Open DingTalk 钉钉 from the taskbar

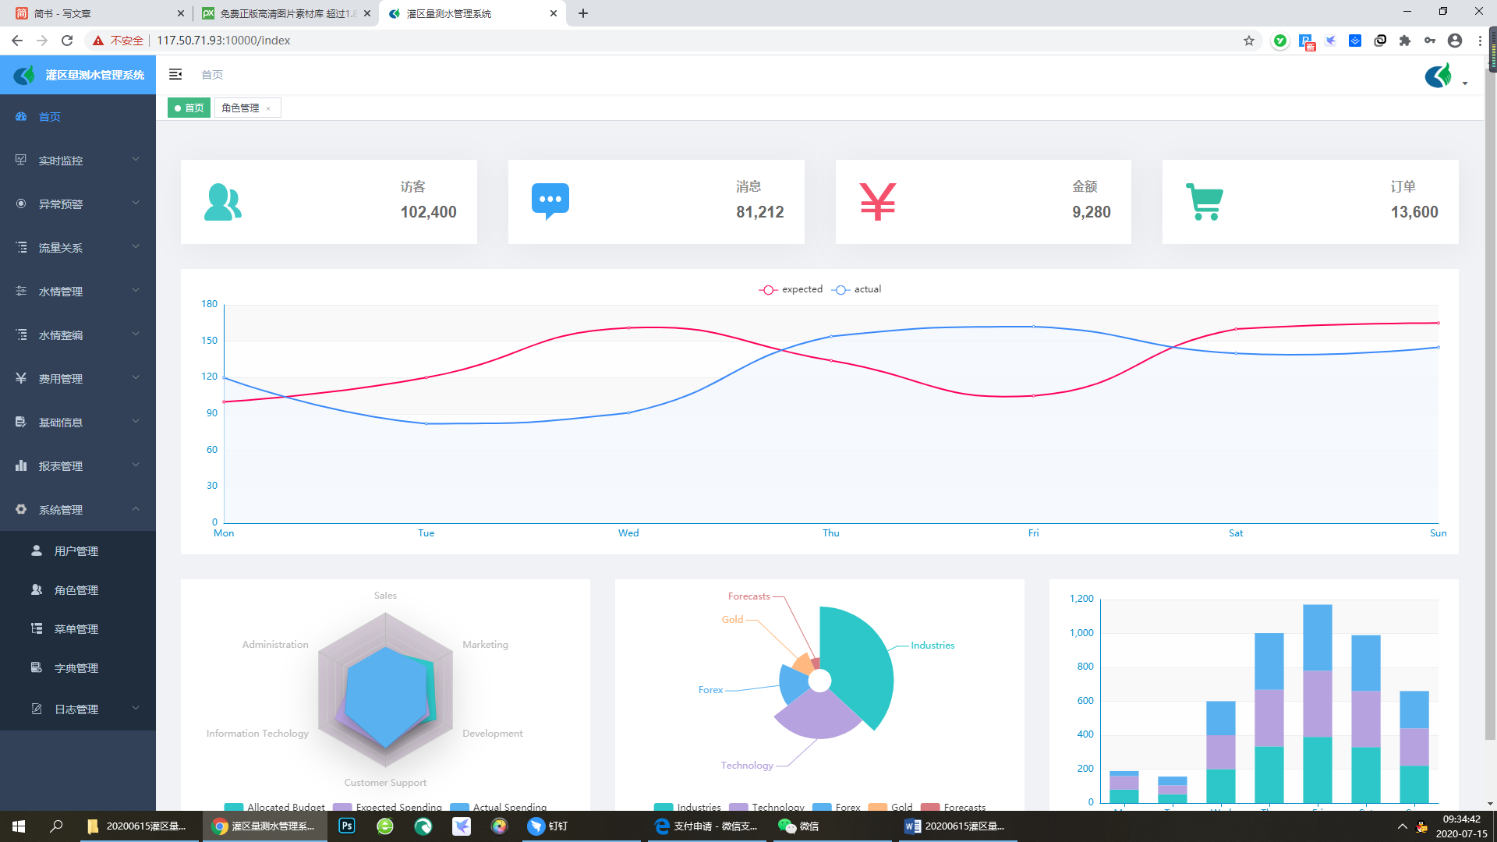tap(547, 826)
